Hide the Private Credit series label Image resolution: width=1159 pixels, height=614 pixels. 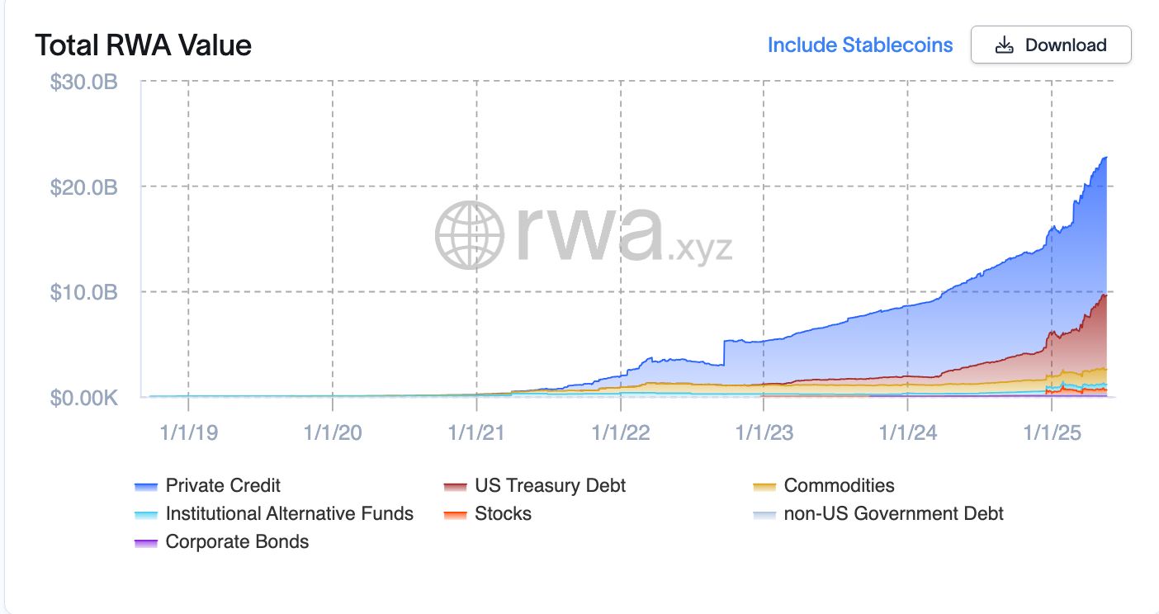click(x=223, y=485)
